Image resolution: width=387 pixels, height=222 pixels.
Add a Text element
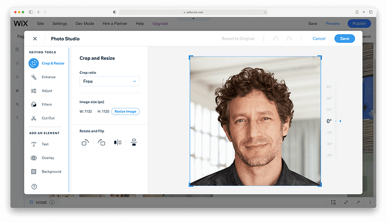pyautogui.click(x=34, y=144)
